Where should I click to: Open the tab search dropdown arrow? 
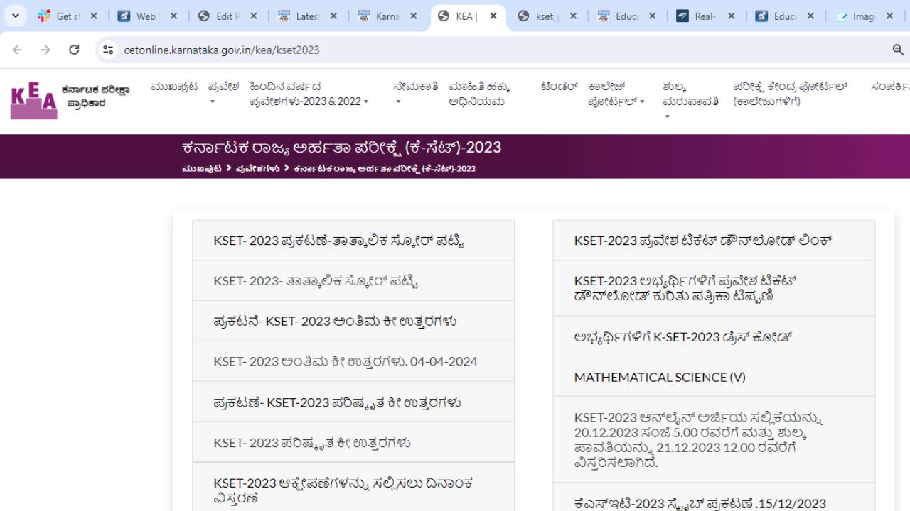tap(15, 16)
